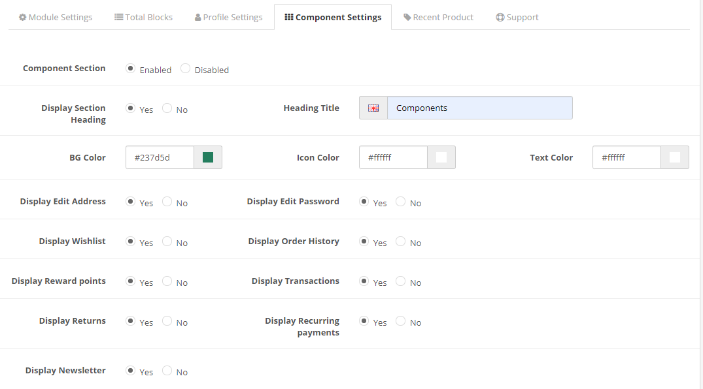Image resolution: width=703 pixels, height=389 pixels.
Task: Click the Heading Title text field
Action: [x=479, y=108]
